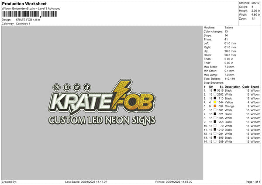The height and width of the screenshot is (185, 262).
Task: Select the yellow swatch in stop row 4
Action: [215, 102]
